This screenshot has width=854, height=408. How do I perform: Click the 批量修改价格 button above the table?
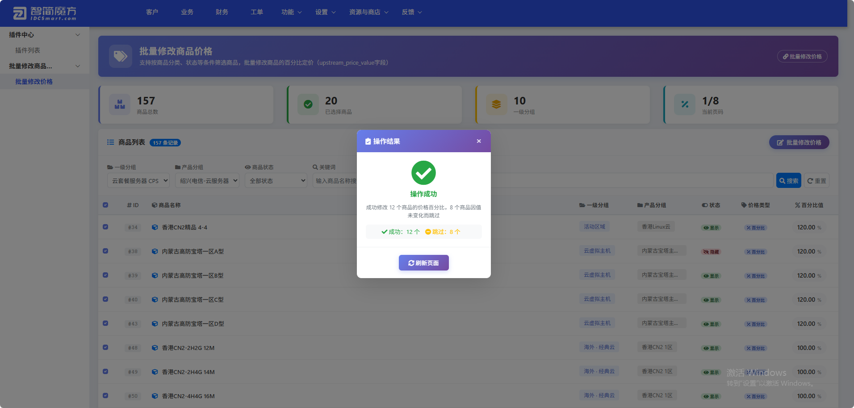799,142
